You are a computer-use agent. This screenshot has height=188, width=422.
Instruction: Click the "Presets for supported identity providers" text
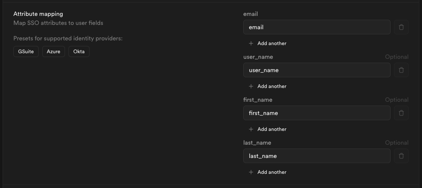[68, 39]
